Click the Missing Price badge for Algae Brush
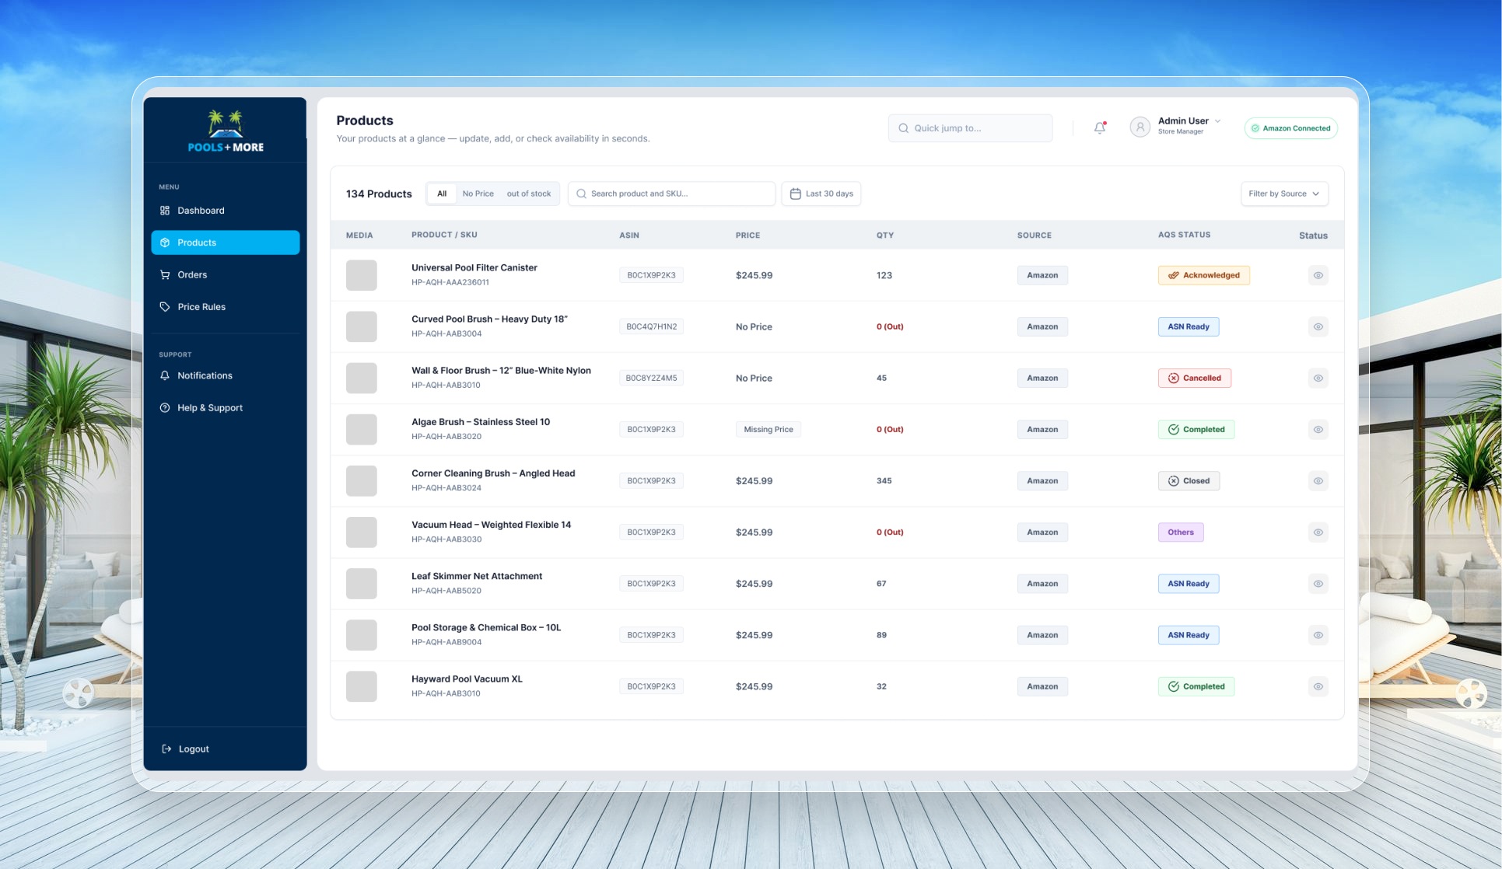This screenshot has width=1502, height=869. click(x=768, y=430)
